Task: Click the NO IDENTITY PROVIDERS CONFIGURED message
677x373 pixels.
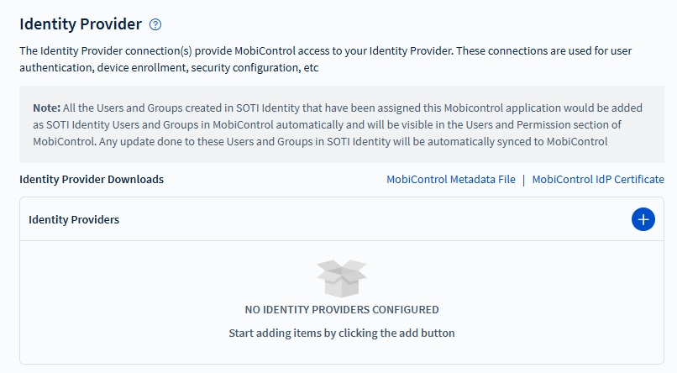Action: pos(341,309)
